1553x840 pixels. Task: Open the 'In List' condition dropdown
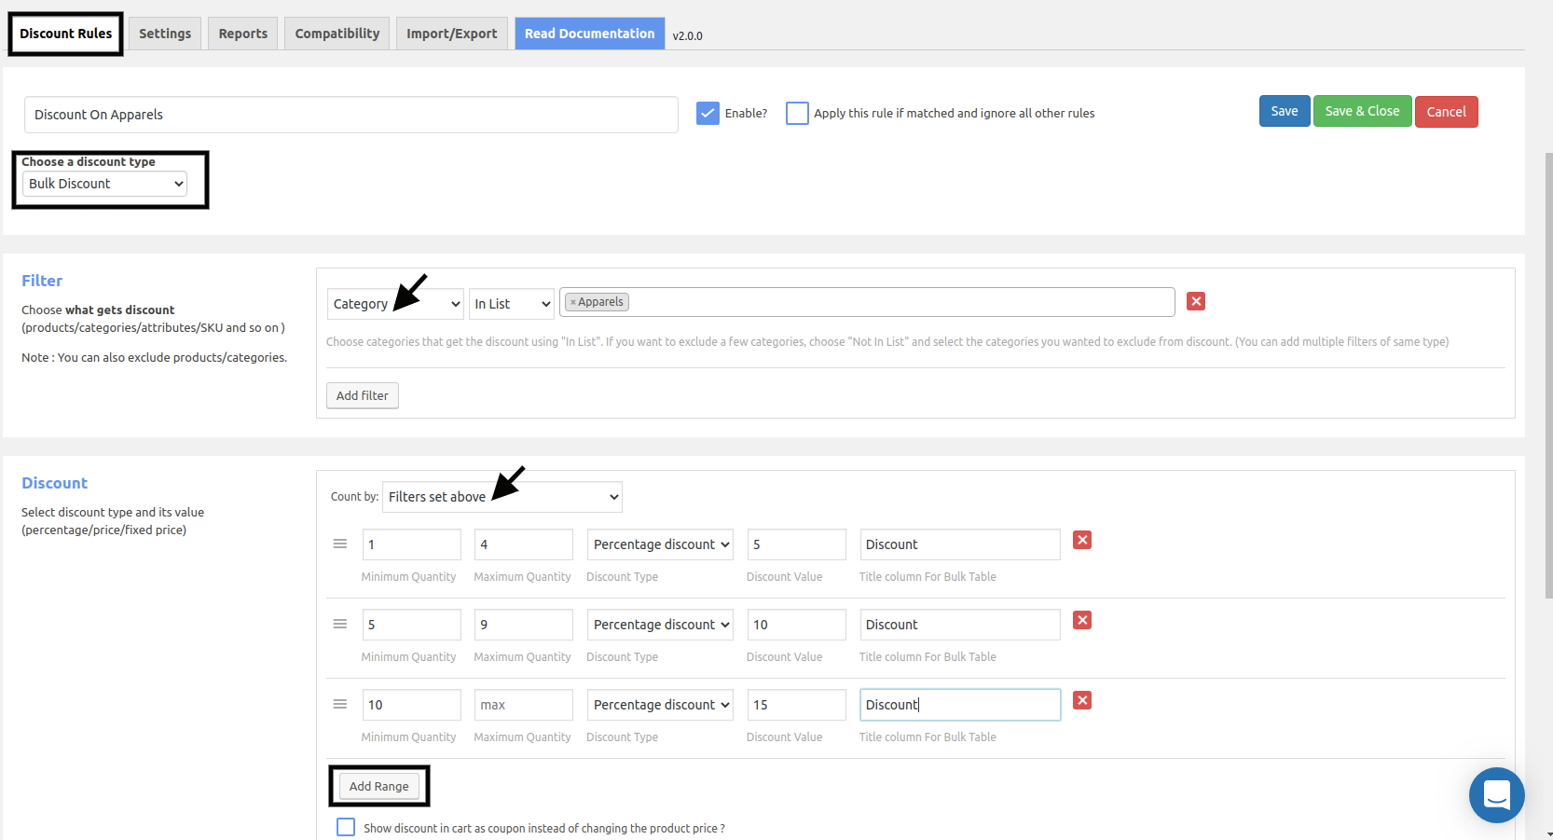(x=512, y=304)
